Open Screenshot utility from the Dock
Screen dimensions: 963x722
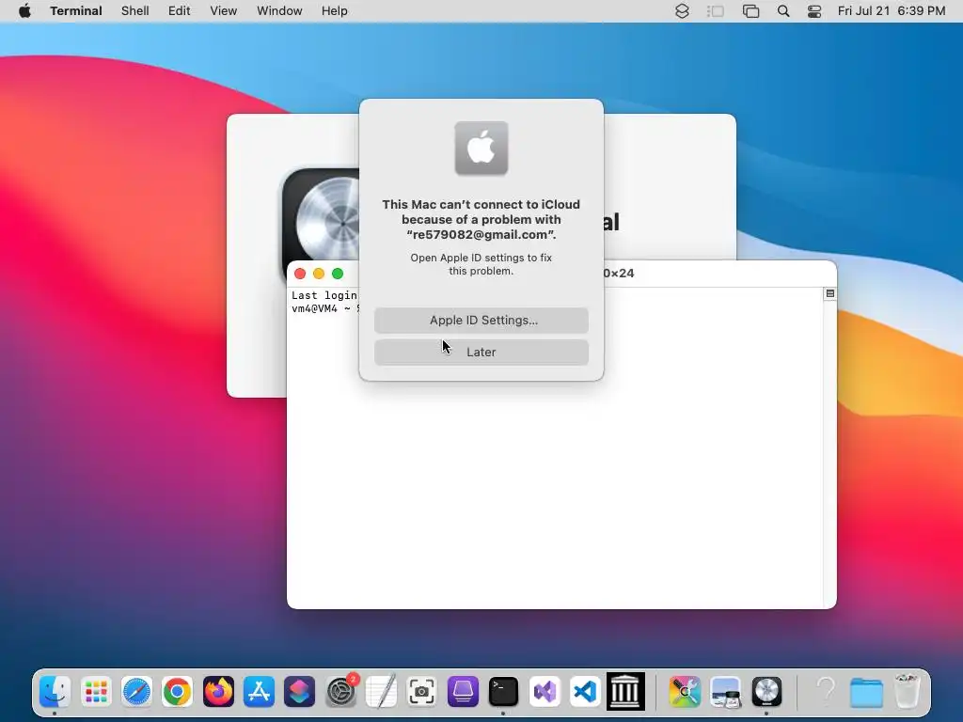(x=422, y=692)
